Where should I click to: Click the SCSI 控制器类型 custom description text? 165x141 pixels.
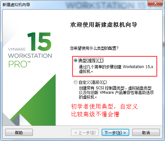click(116, 93)
